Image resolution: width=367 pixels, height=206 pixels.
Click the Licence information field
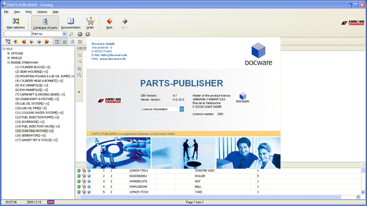coord(160,109)
